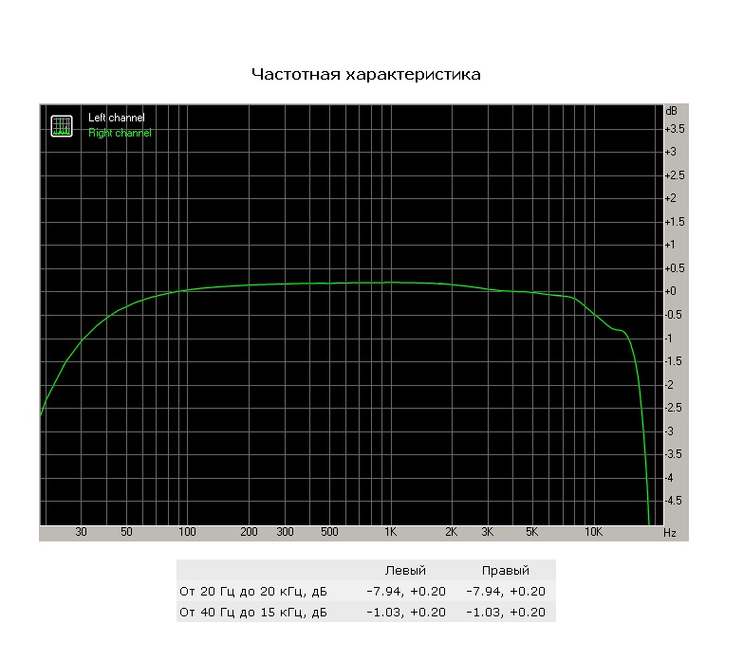Image resolution: width=743 pixels, height=660 pixels.
Task: Click the '3K' frequency axis label
Action: coord(488,532)
